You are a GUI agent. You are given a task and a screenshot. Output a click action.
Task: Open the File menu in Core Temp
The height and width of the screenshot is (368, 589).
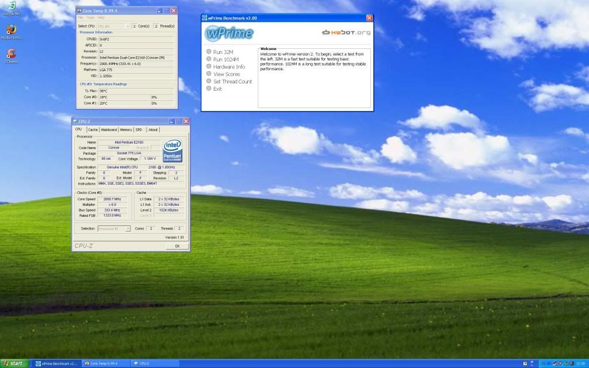[x=81, y=18]
